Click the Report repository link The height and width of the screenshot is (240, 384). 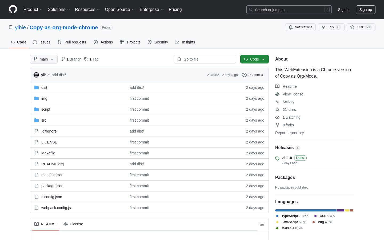[x=289, y=133]
